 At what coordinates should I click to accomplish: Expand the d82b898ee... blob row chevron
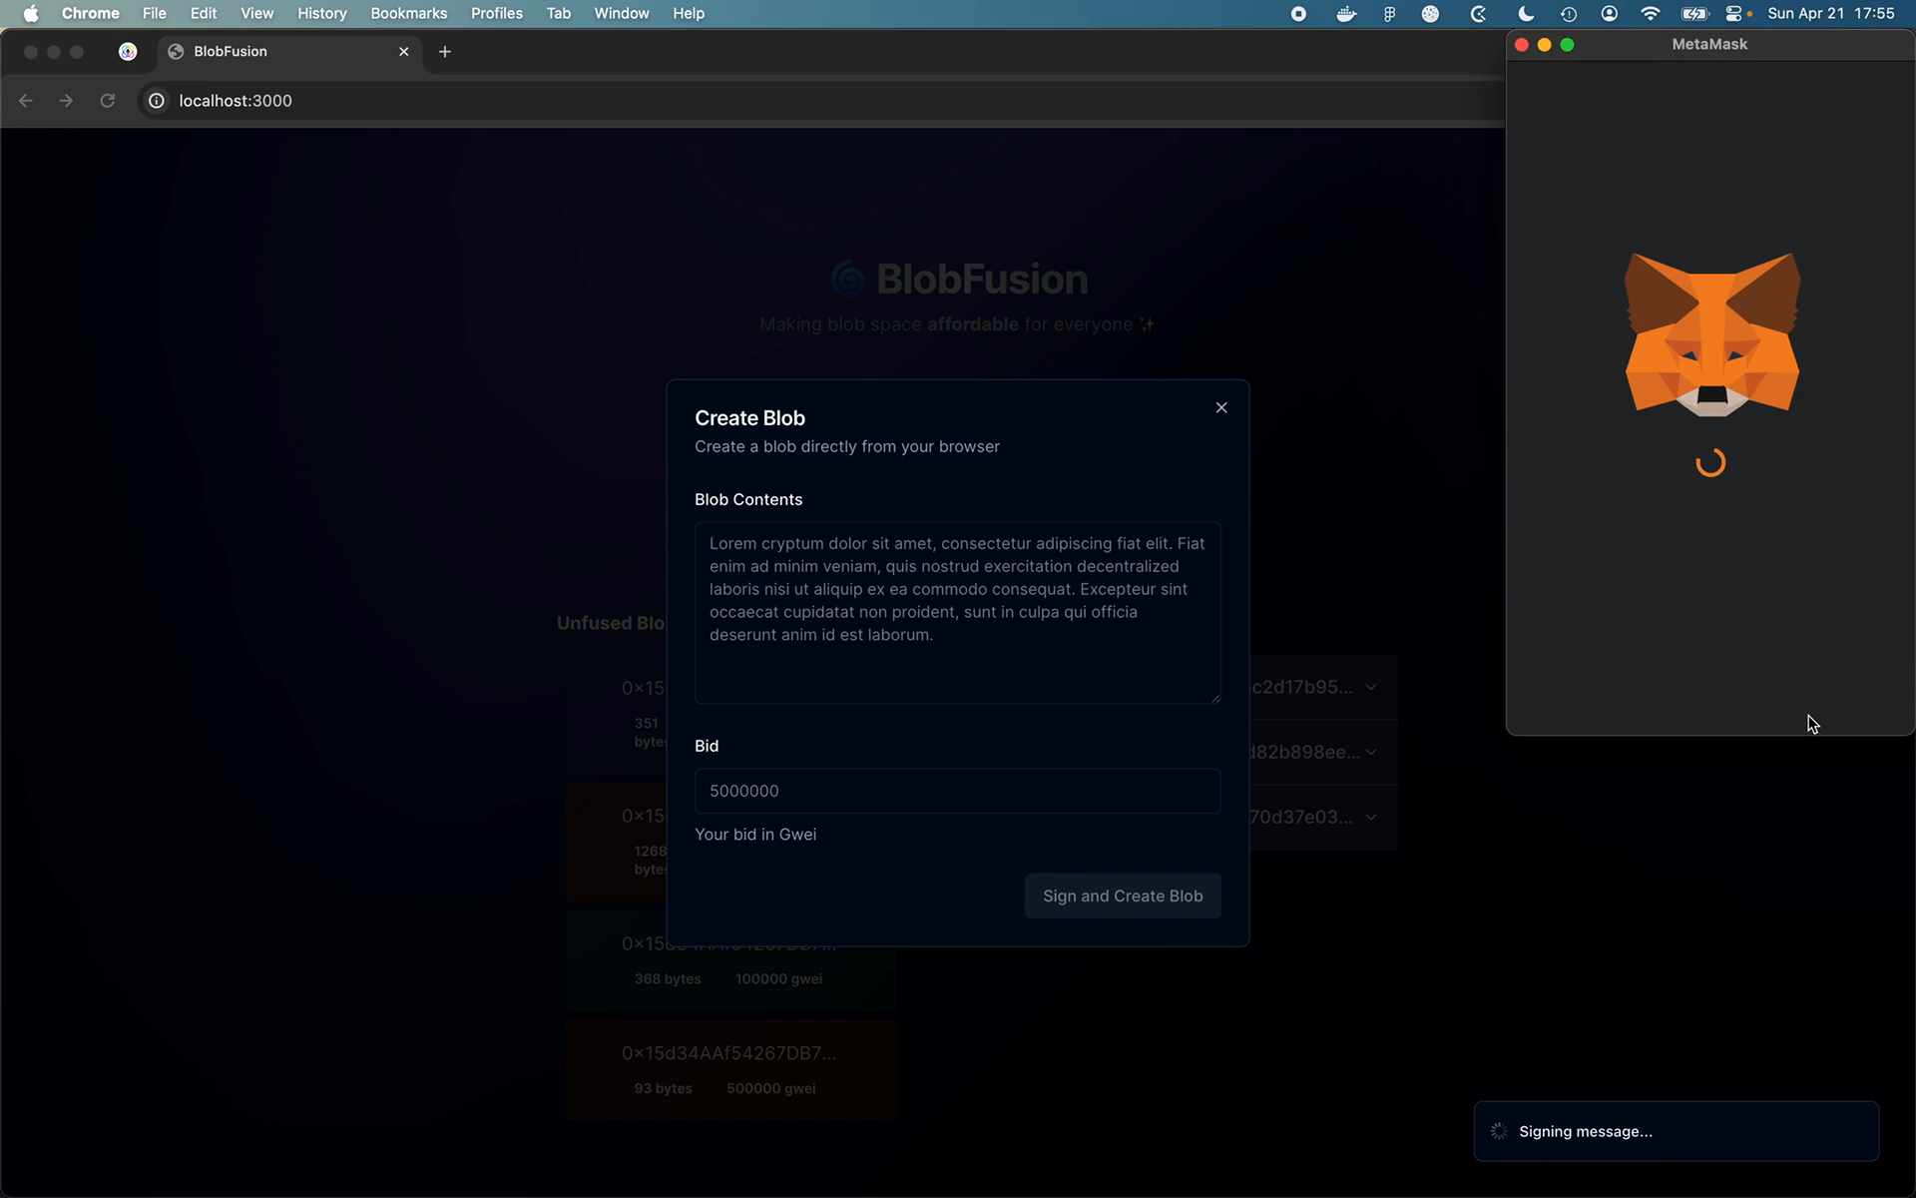1371,752
